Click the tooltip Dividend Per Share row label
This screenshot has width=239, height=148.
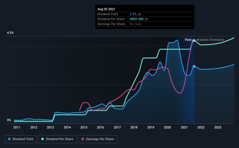[x=111, y=19]
